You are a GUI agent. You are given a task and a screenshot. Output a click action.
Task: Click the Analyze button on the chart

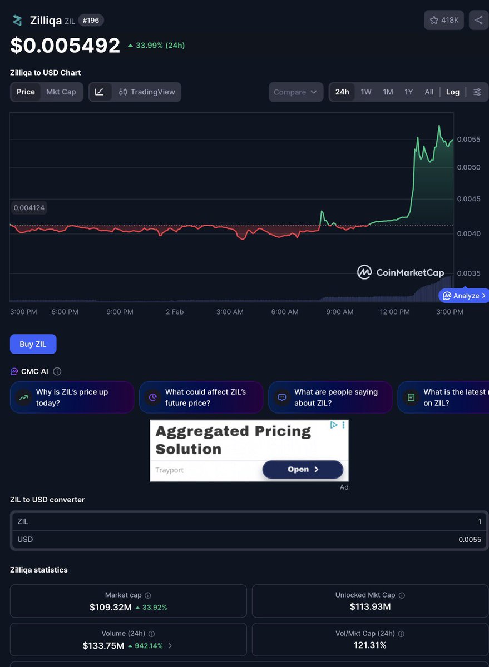coord(463,295)
